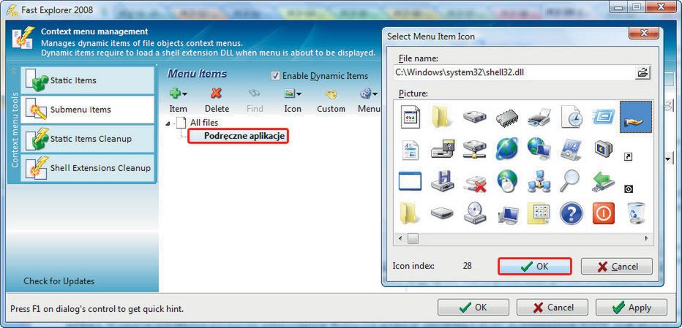Click OK in Fast Explorer main window
The image size is (682, 328).
(473, 307)
